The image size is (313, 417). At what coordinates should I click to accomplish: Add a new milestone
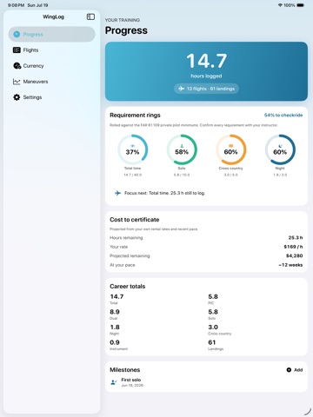click(x=295, y=370)
